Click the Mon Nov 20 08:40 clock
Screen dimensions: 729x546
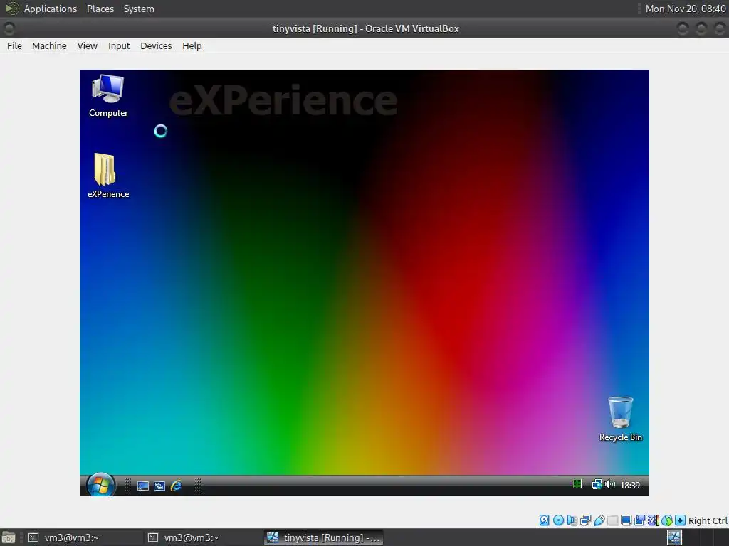(x=686, y=9)
